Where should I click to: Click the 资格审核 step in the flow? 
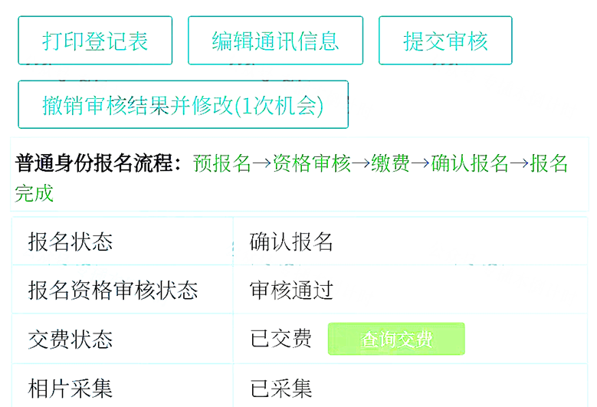point(311,163)
